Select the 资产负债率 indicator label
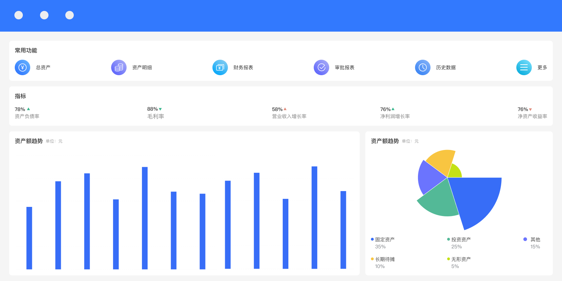This screenshot has width=562, height=281. point(27,116)
